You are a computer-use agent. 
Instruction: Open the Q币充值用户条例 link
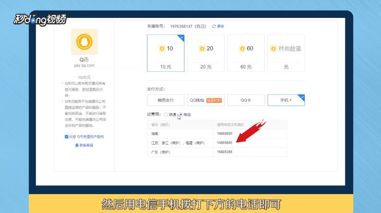click(x=90, y=137)
